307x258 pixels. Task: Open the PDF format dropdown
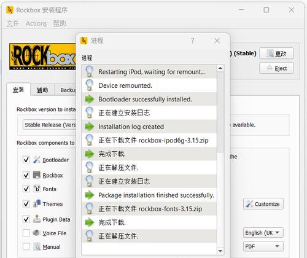(263, 246)
